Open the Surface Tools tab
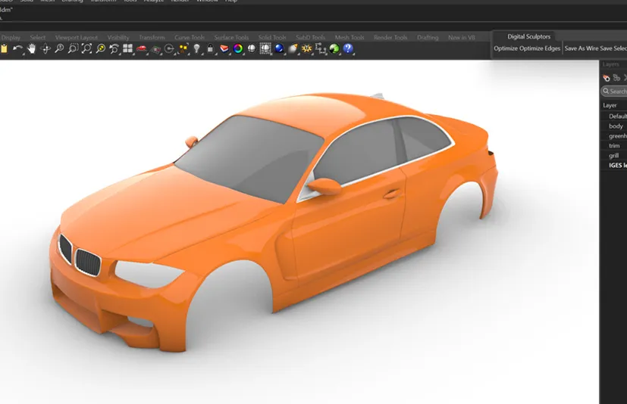Image resolution: width=627 pixels, height=404 pixels. coord(231,37)
